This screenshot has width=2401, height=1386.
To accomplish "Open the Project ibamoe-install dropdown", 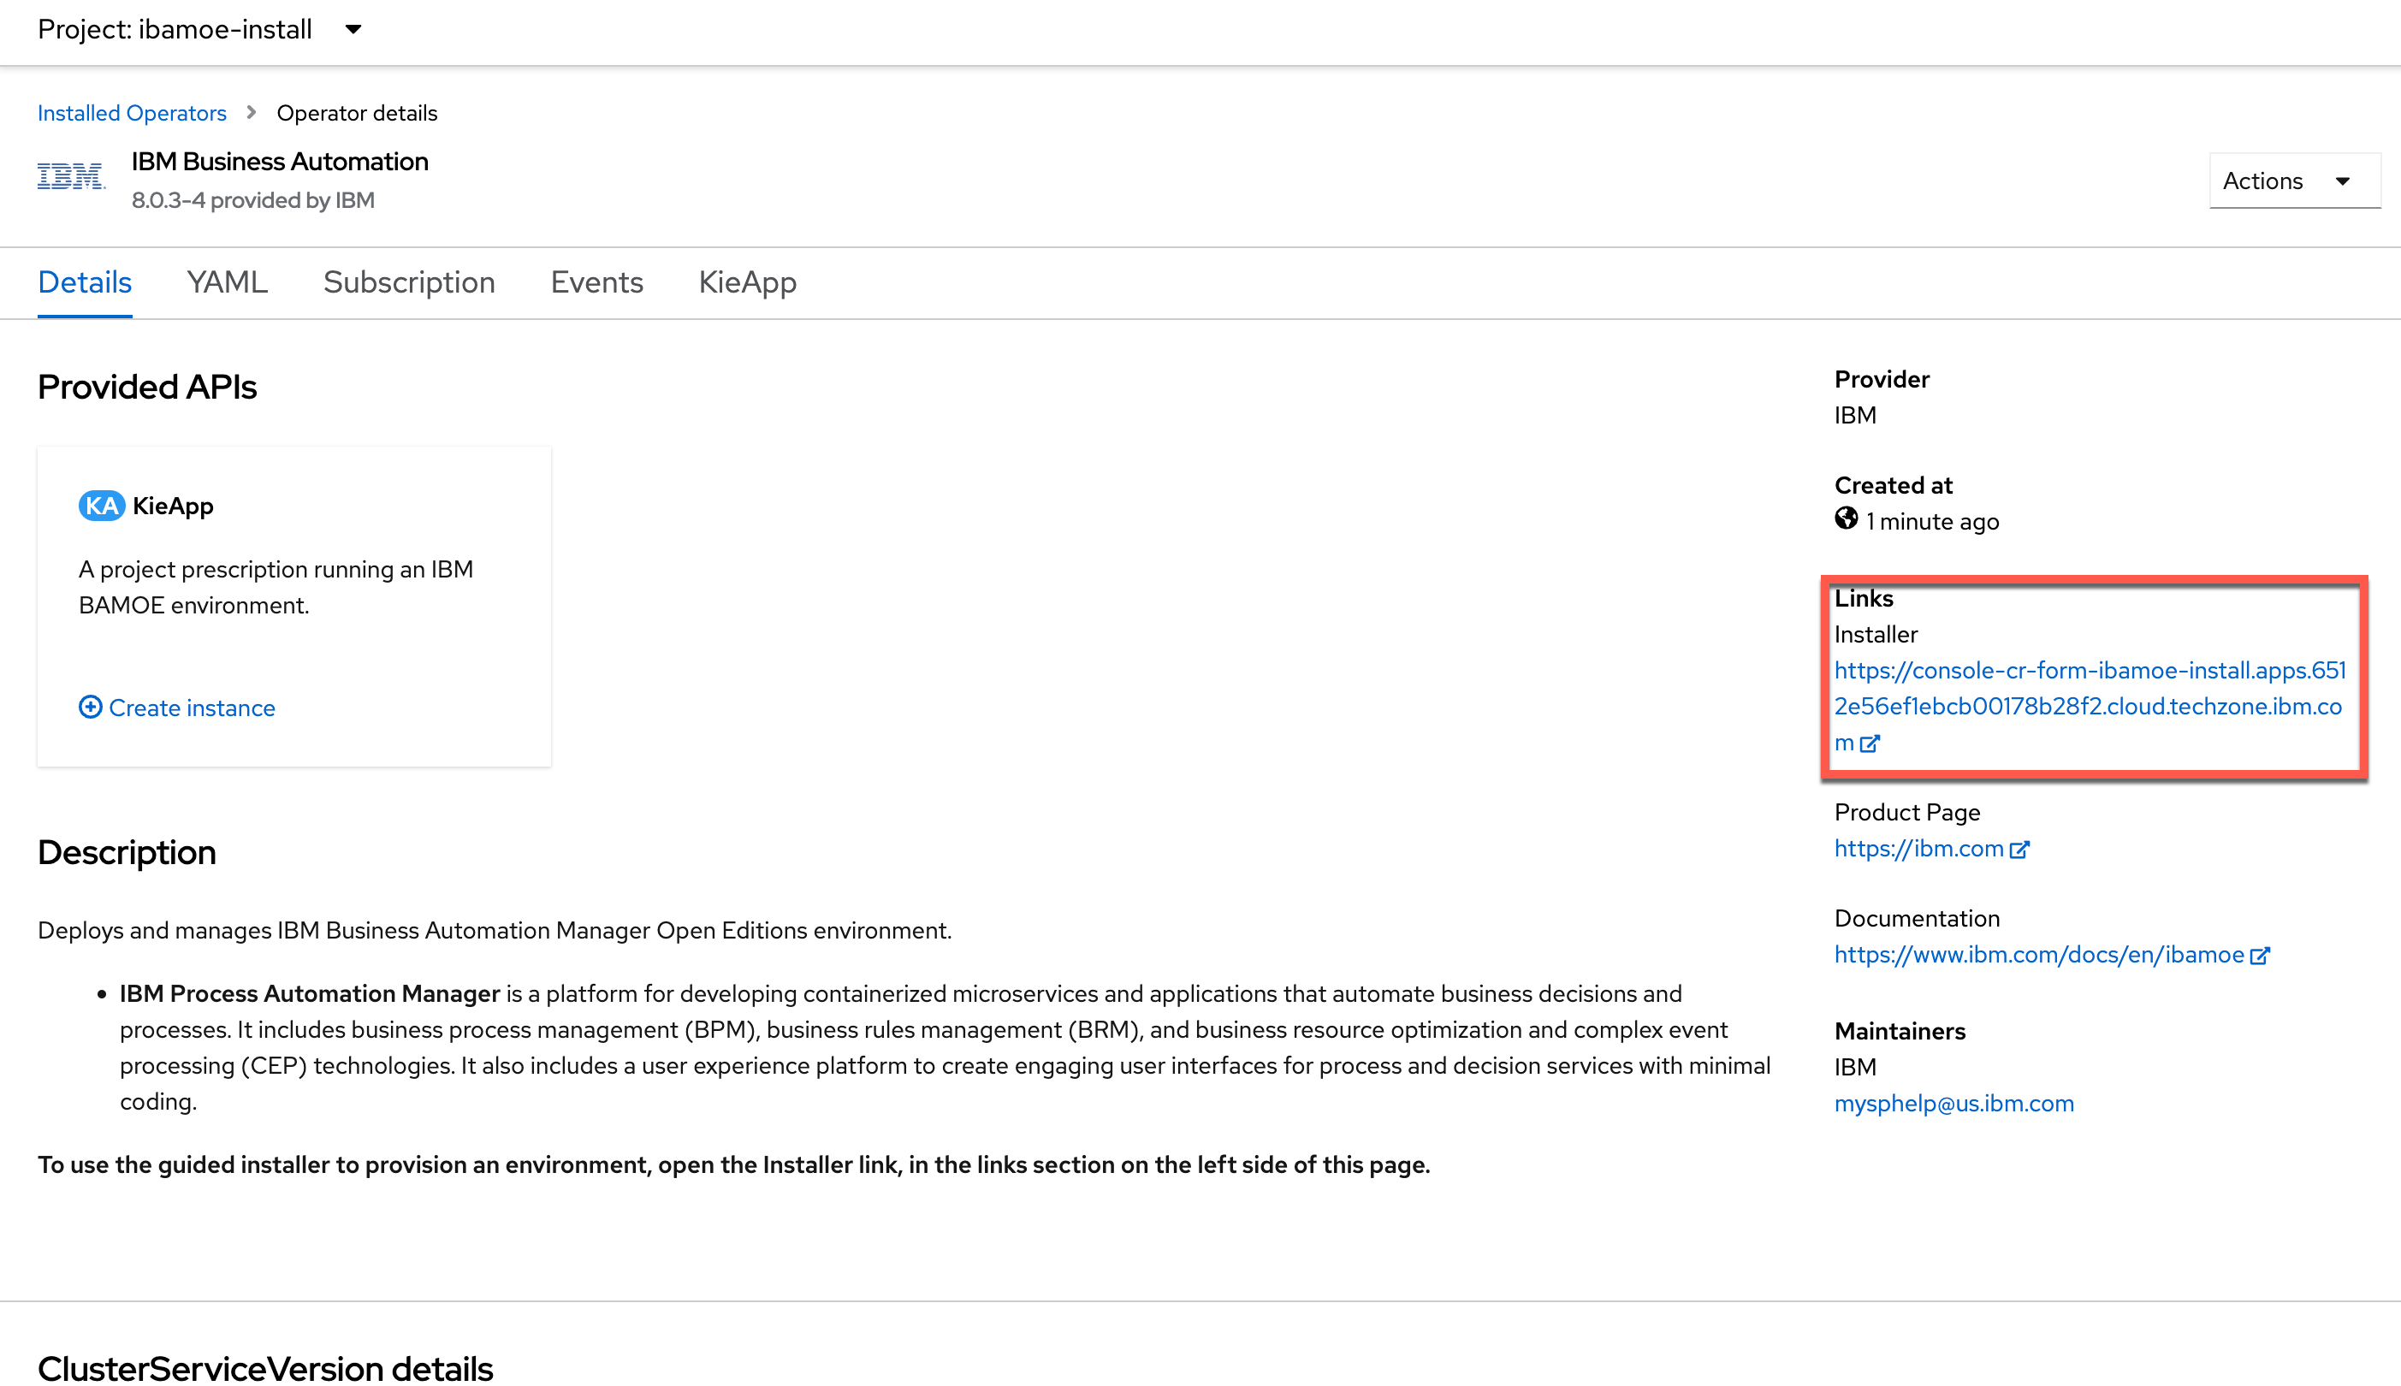I will pos(200,29).
